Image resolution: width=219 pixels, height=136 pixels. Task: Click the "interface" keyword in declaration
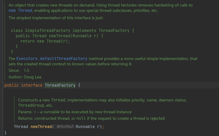[32, 85]
